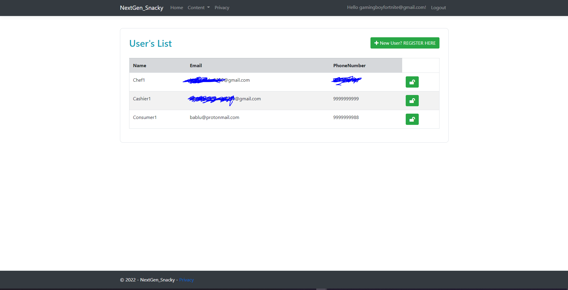
Task: Click the NextGen_Snacky brand link
Action: pyautogui.click(x=142, y=8)
